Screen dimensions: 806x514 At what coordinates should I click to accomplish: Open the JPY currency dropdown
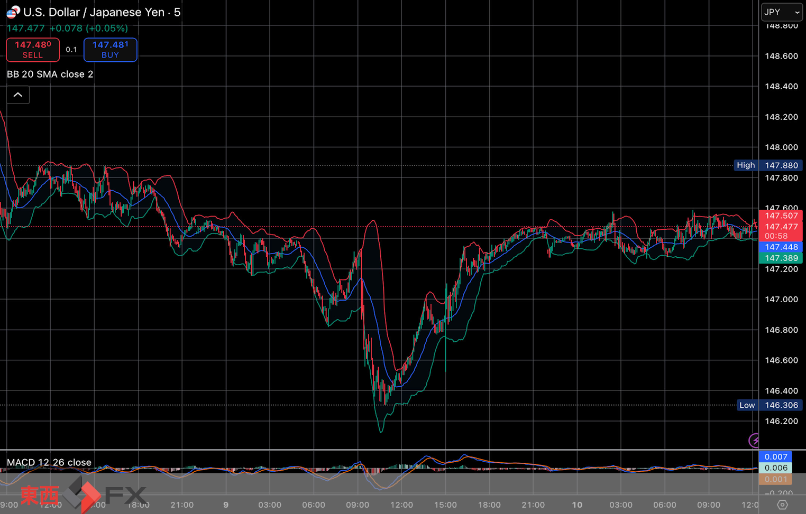[782, 12]
